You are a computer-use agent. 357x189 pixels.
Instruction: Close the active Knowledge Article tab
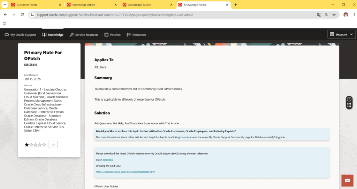point(227,5)
